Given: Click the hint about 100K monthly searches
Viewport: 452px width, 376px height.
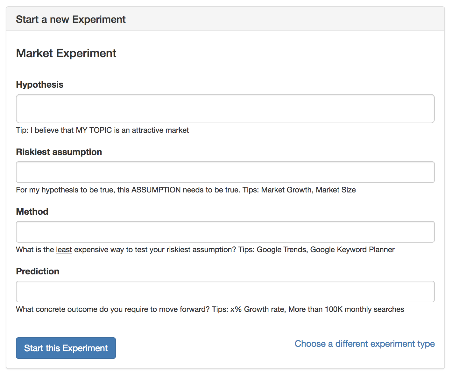Looking at the screenshot, I should pyautogui.click(x=210, y=309).
